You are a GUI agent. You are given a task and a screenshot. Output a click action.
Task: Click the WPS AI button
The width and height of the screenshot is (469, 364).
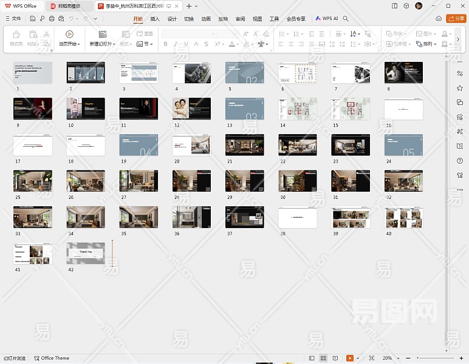tap(326, 19)
